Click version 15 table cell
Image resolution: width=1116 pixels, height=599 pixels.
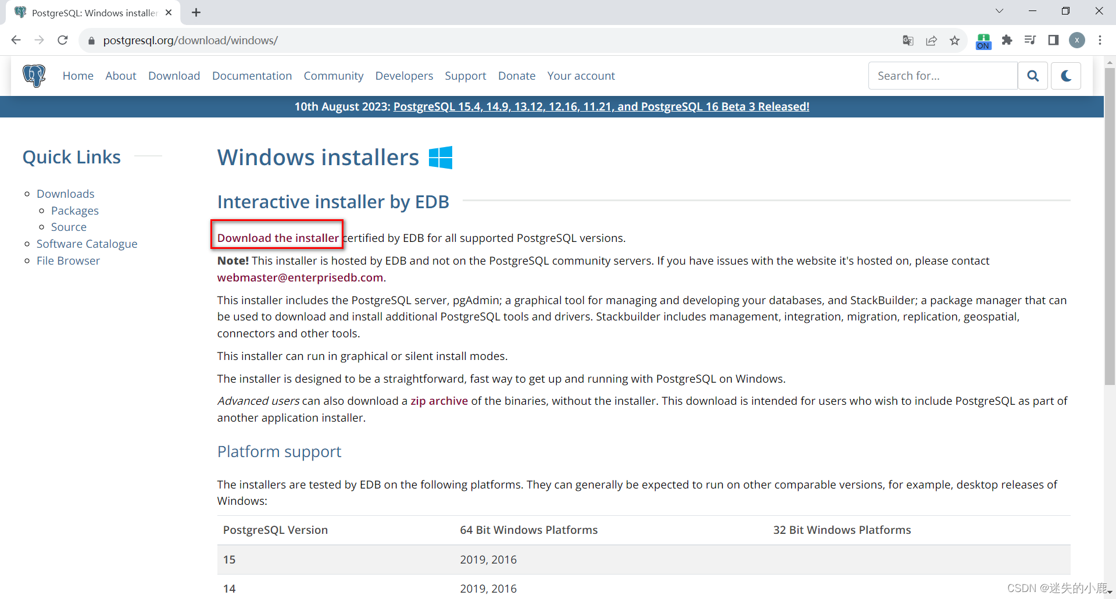[230, 559]
